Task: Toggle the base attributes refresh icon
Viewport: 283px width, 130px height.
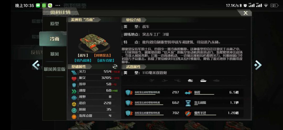Action: point(115,67)
